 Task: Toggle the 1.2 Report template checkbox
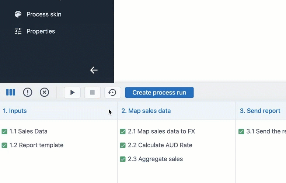pos(4,145)
